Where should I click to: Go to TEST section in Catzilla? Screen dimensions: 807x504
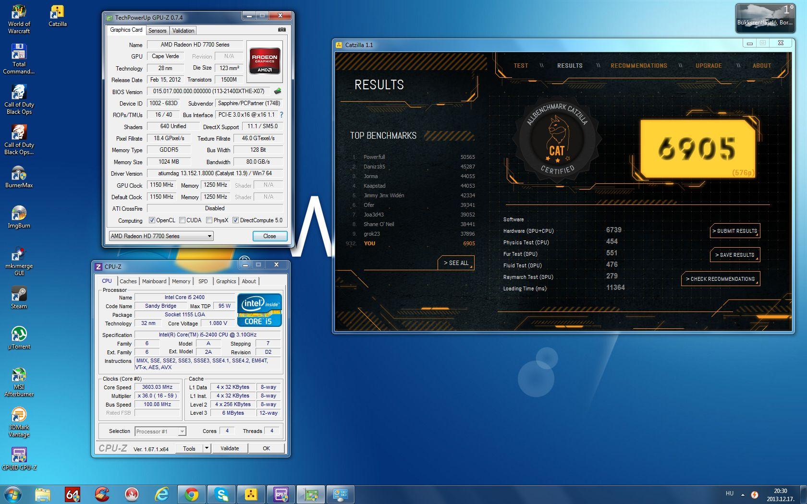click(x=521, y=66)
